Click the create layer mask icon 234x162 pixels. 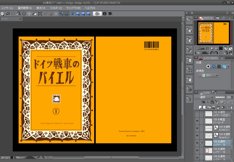(223, 107)
